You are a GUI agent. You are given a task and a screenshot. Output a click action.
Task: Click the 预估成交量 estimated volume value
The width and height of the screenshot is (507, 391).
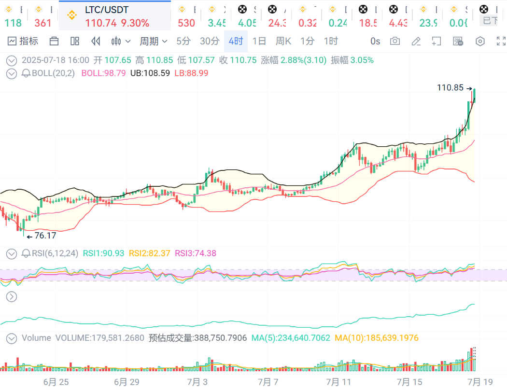[x=197, y=338]
